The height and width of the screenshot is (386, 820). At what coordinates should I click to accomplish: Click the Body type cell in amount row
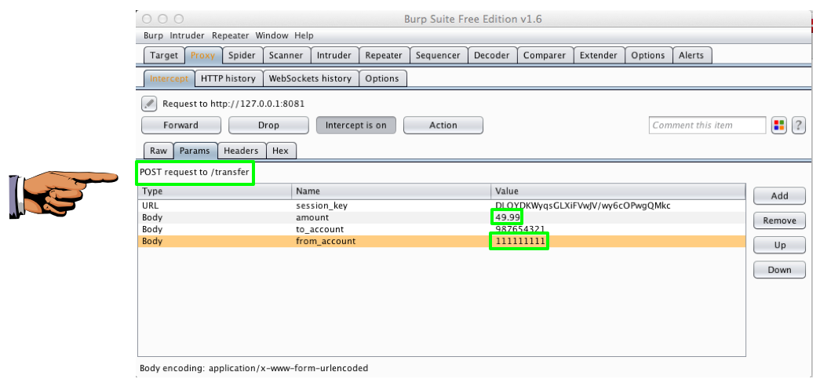[214, 217]
